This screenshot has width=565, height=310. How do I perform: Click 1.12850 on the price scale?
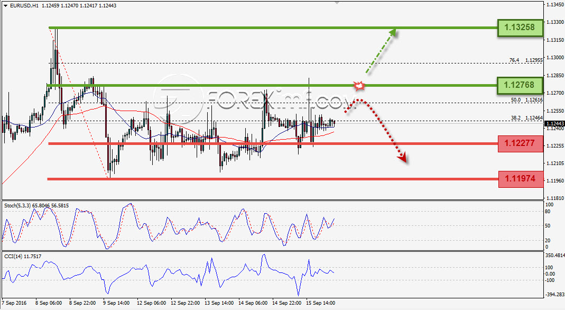click(x=555, y=76)
